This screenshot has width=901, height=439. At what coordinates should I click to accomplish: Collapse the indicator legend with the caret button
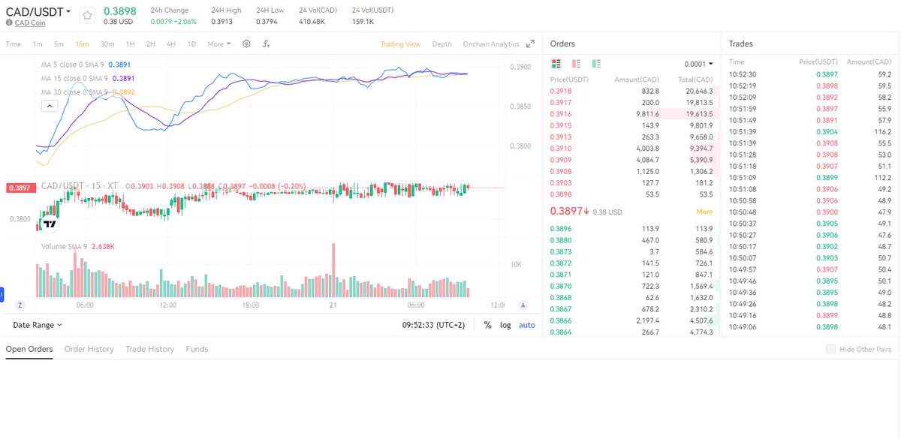coord(48,107)
